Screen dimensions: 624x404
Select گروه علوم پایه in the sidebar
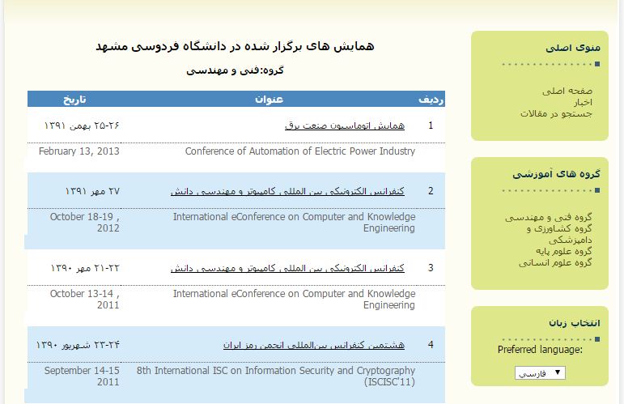563,251
